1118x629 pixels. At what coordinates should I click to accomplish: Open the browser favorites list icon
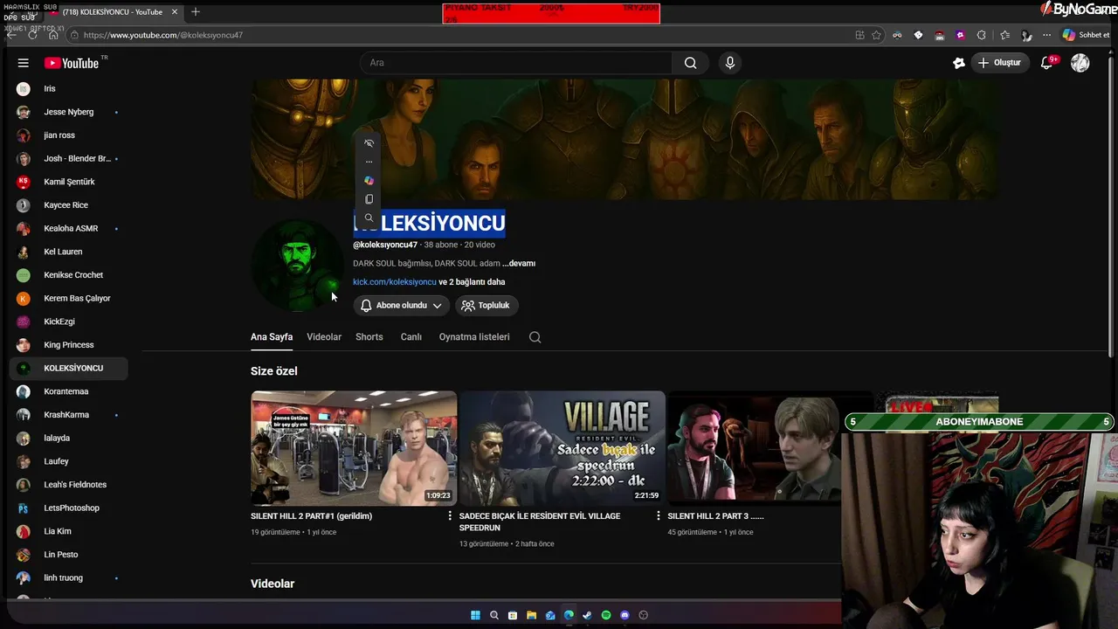tap(1004, 35)
